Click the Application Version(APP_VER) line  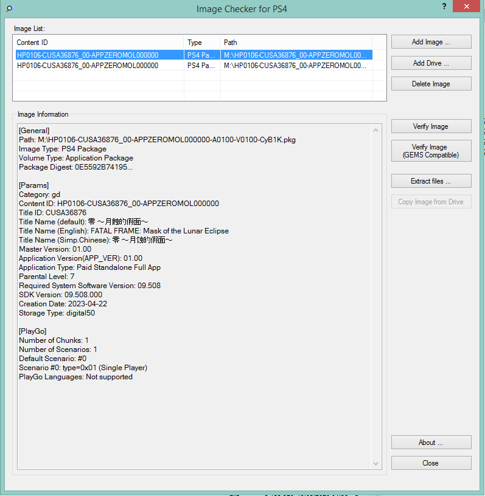(x=81, y=258)
